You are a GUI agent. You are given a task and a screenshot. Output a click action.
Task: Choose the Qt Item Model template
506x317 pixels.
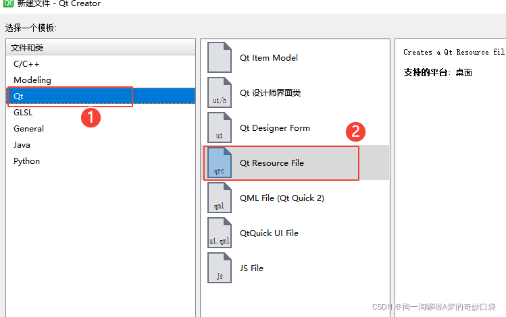point(295,57)
